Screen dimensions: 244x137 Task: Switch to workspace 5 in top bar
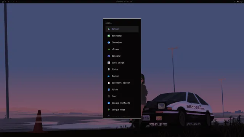[16, 2]
